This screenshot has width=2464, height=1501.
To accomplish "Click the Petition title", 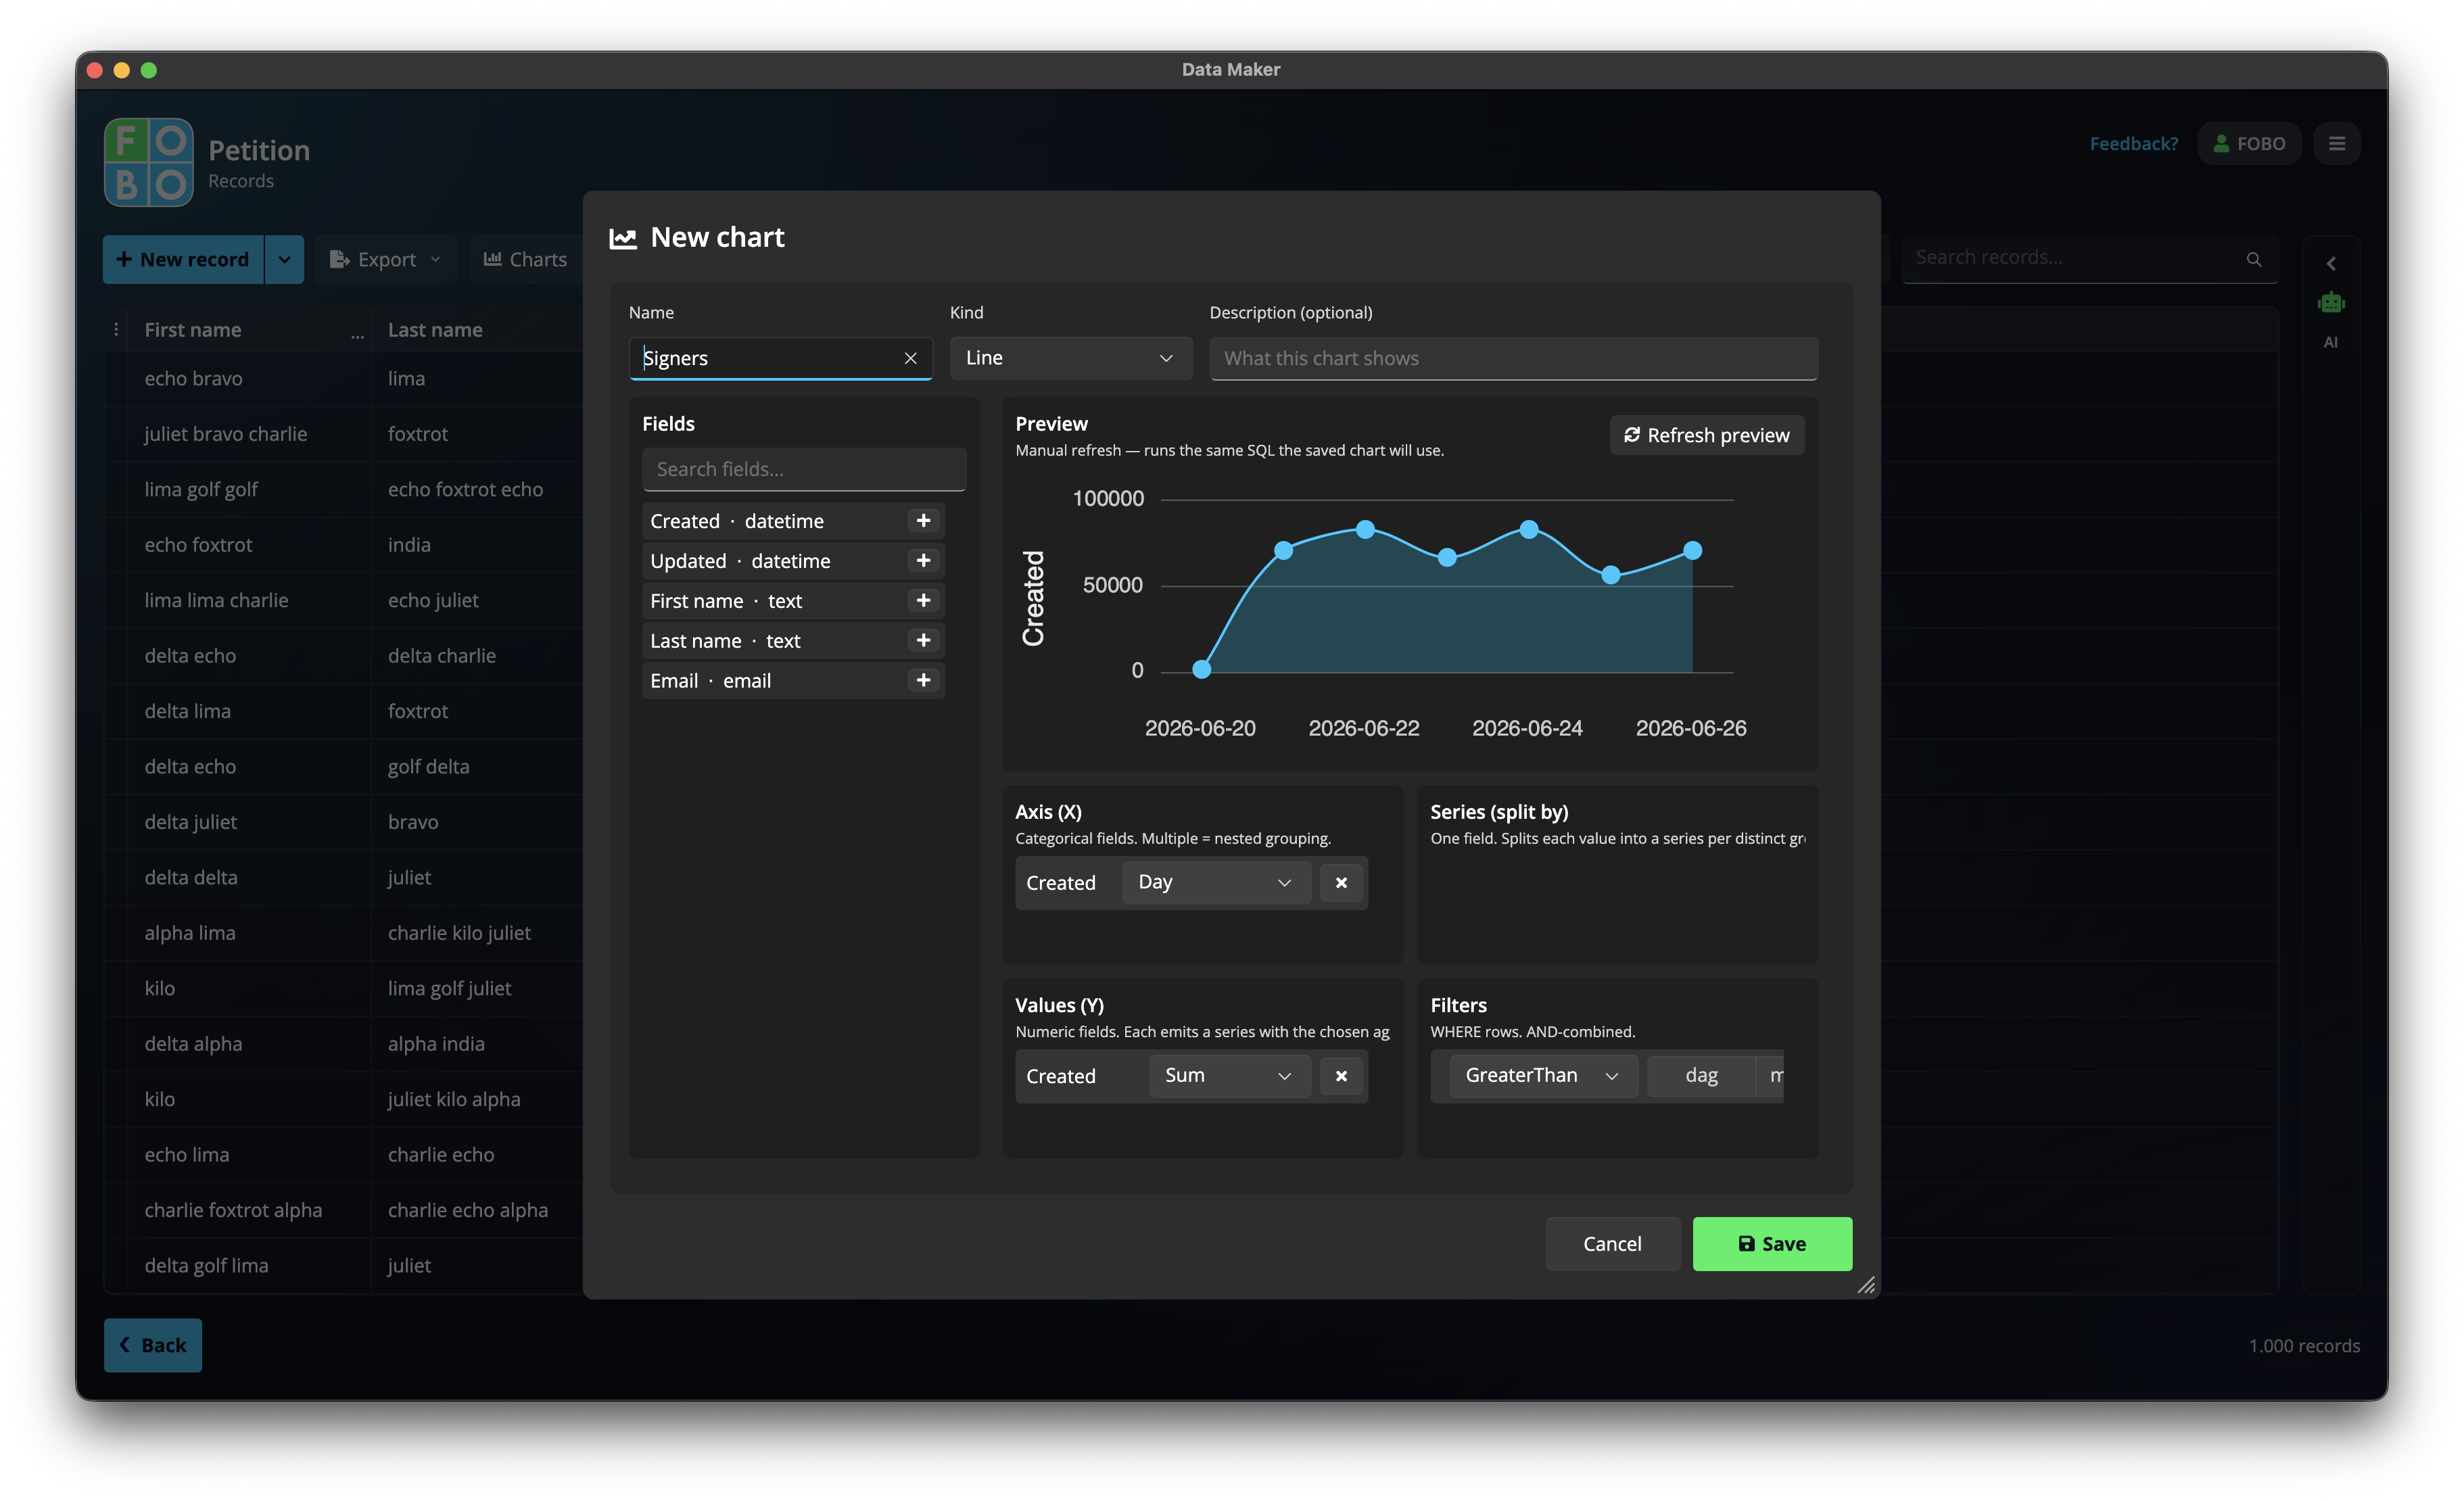I will pyautogui.click(x=259, y=150).
